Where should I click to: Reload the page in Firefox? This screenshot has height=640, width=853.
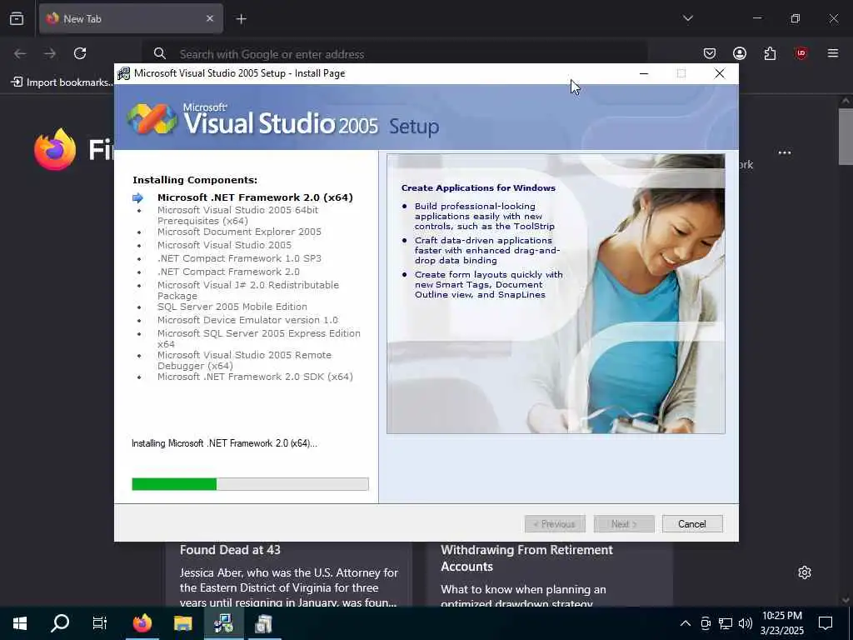(x=80, y=53)
